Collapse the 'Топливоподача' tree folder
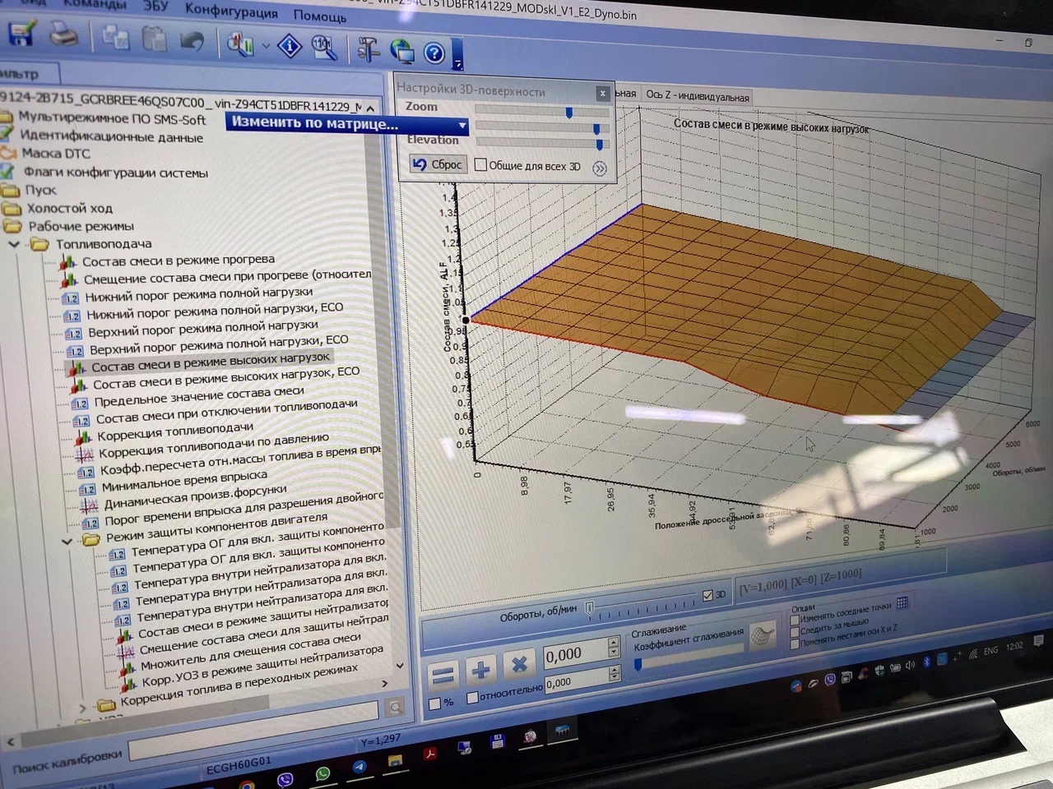Screen dimensions: 1053x789 pos(14,244)
